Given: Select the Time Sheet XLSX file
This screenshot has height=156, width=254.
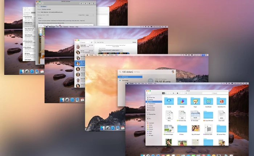Looking at the screenshot, I should (x=195, y=115).
